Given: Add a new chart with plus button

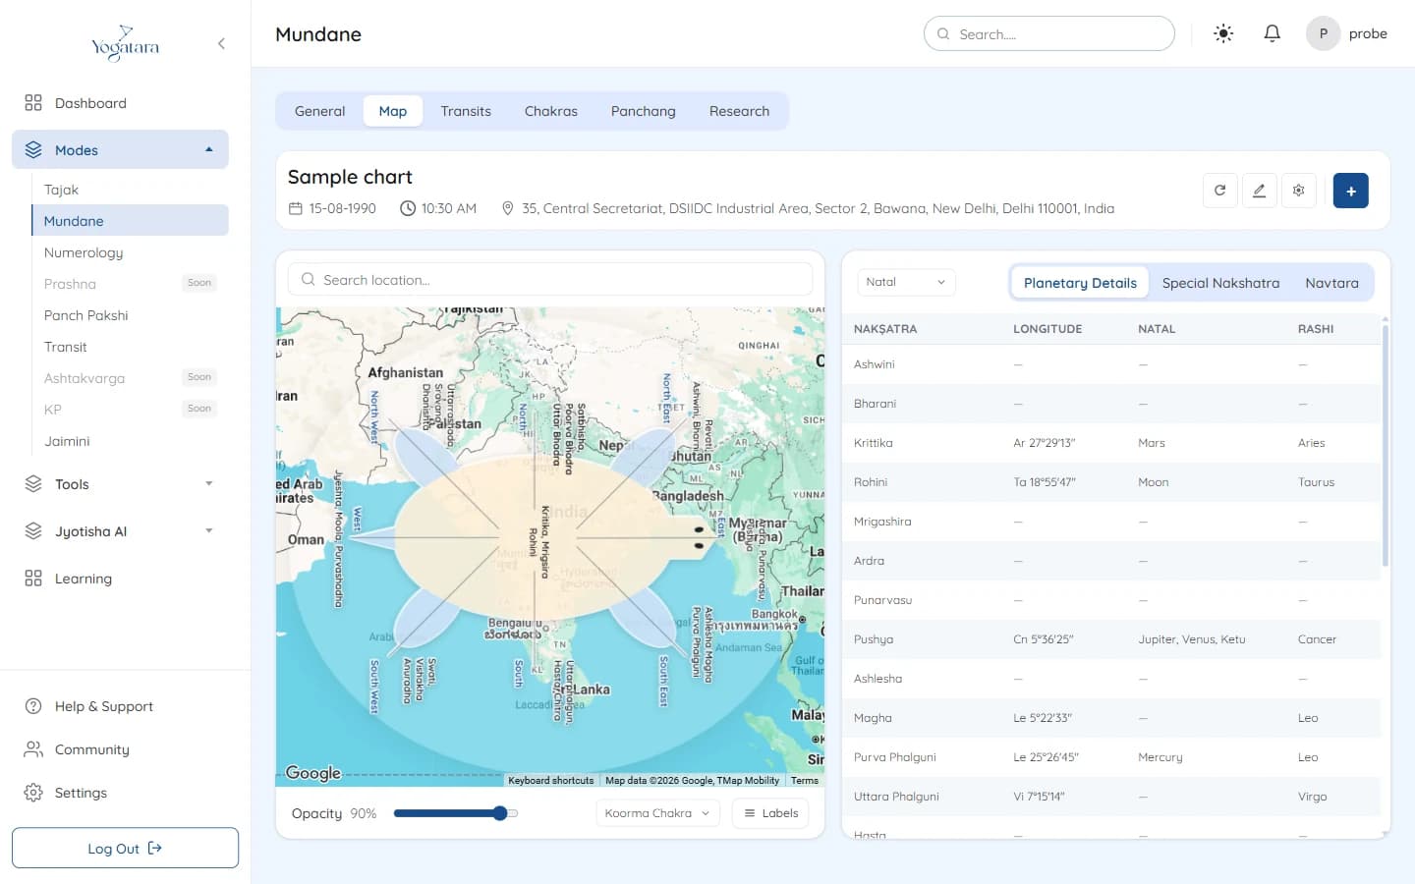Looking at the screenshot, I should point(1350,191).
